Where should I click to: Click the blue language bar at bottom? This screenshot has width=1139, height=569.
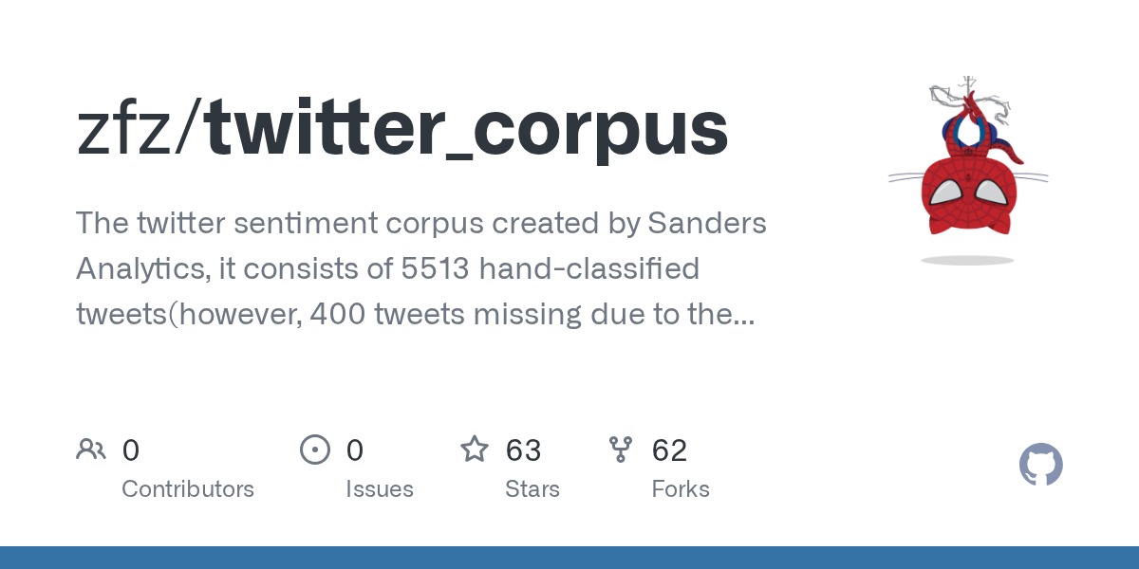569,558
